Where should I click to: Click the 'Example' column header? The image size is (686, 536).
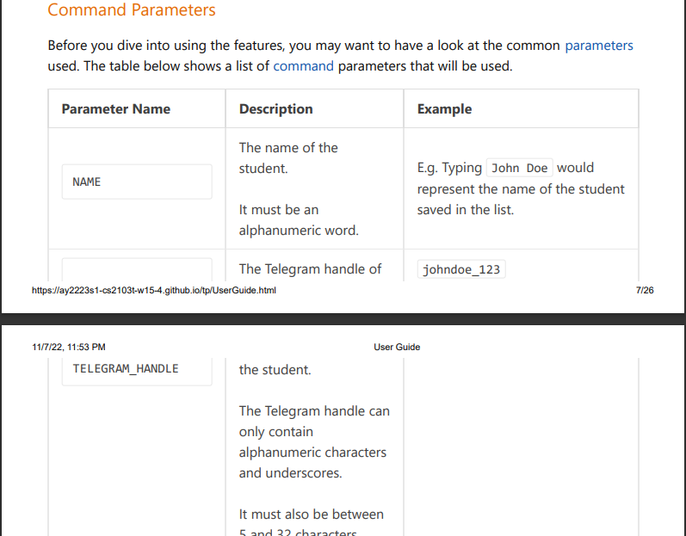click(444, 109)
